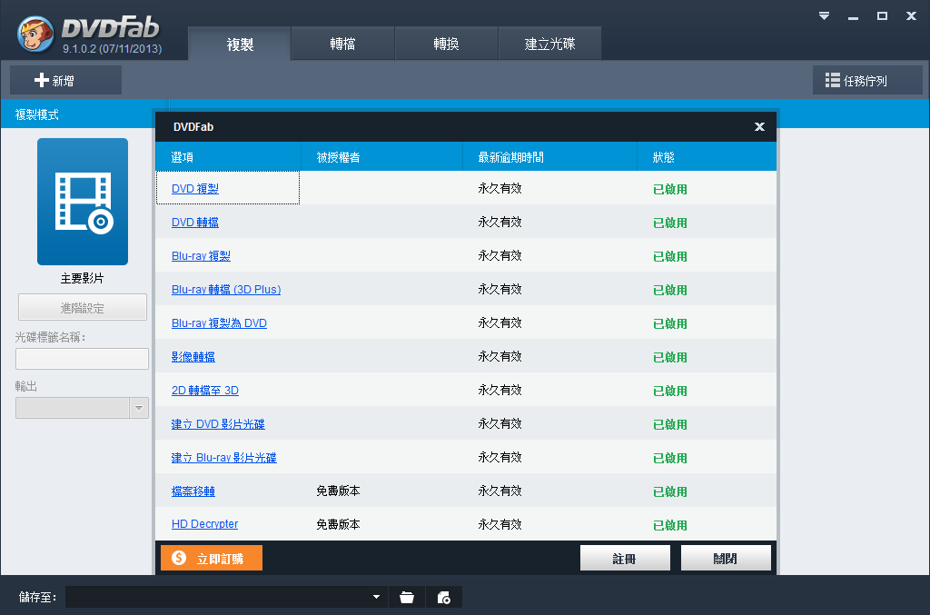The height and width of the screenshot is (615, 930).
Task: Select 免費版本 in HD Decrypter row
Action: click(x=338, y=524)
